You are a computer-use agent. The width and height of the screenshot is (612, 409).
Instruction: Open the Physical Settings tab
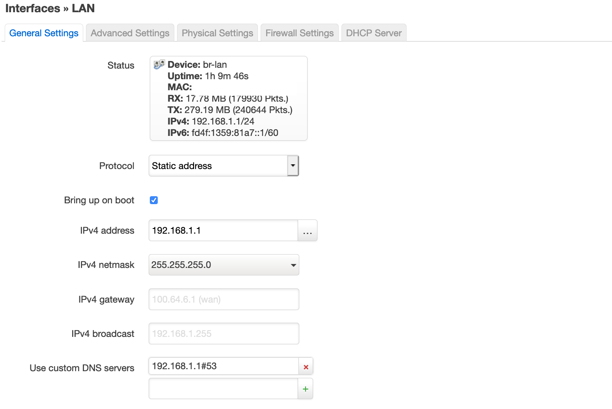click(x=217, y=33)
